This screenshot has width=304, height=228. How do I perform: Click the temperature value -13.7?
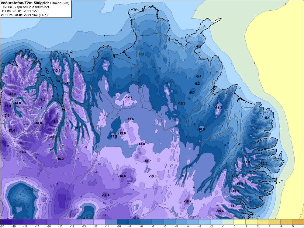click(x=233, y=206)
